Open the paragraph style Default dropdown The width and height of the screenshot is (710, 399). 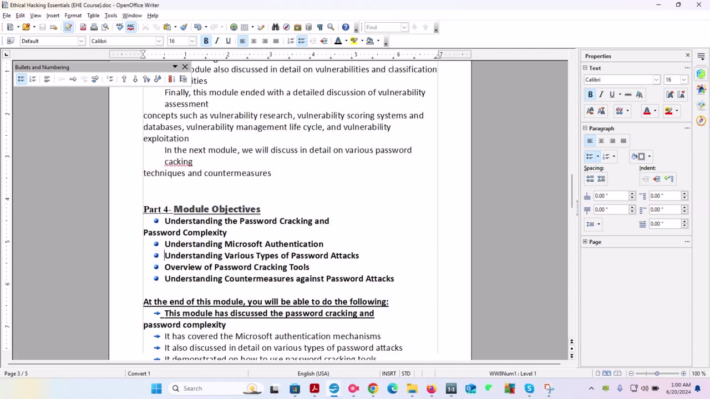[x=81, y=41]
